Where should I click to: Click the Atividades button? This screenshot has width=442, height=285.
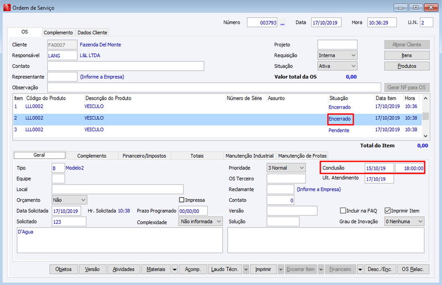coord(123,270)
